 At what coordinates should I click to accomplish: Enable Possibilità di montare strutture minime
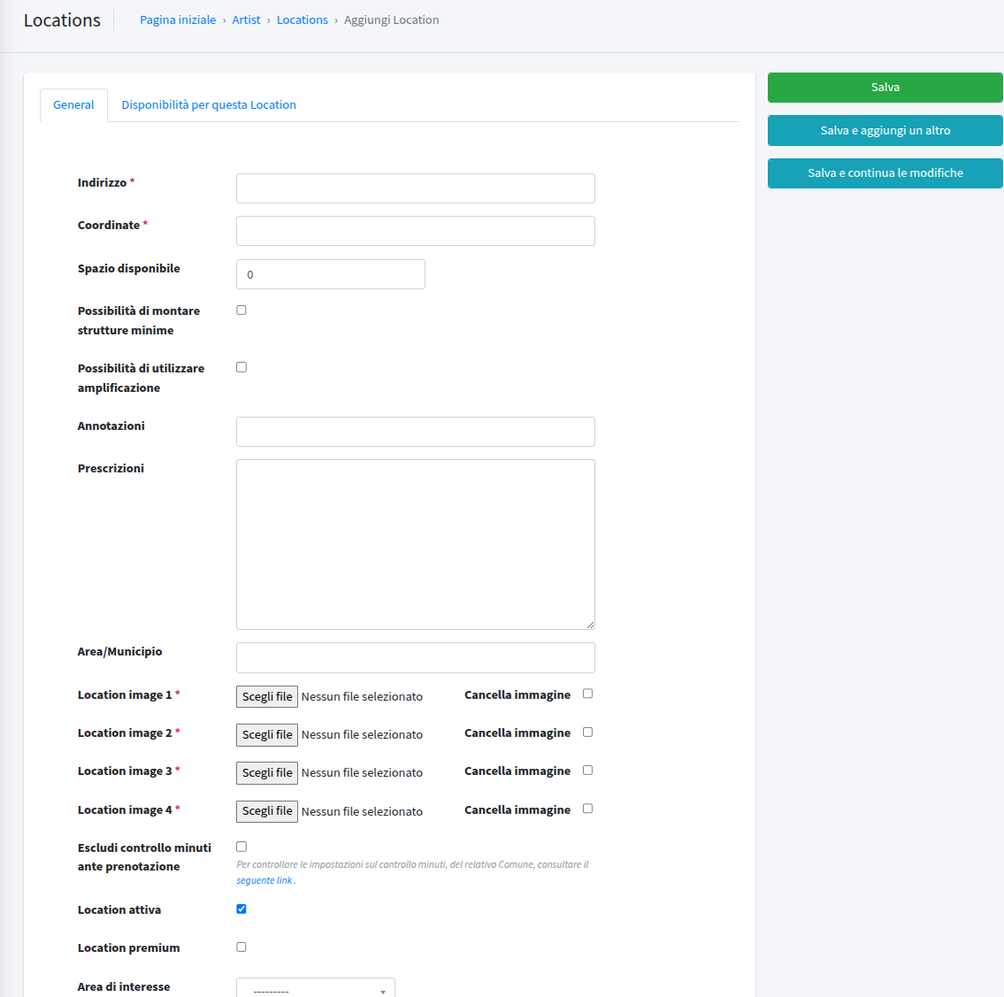(241, 310)
